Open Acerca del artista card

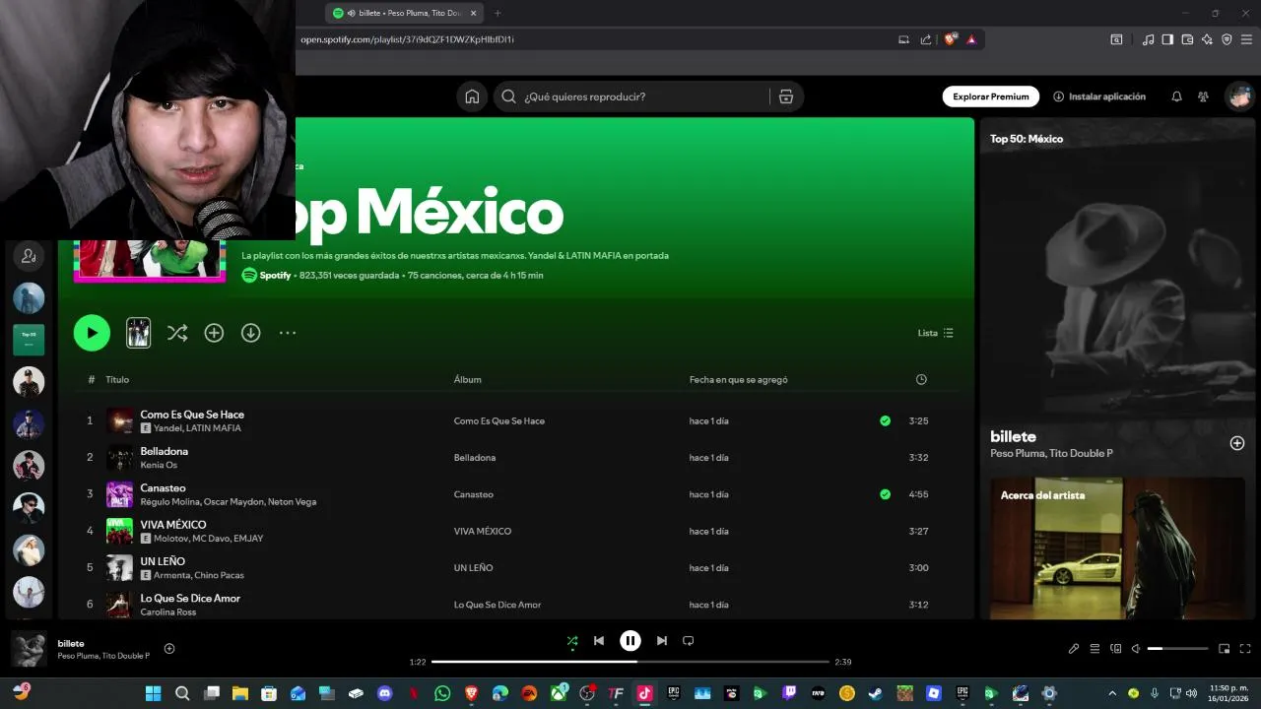point(1117,548)
